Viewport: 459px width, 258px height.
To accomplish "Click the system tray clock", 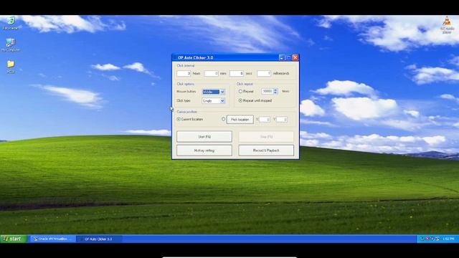I will tap(448, 239).
